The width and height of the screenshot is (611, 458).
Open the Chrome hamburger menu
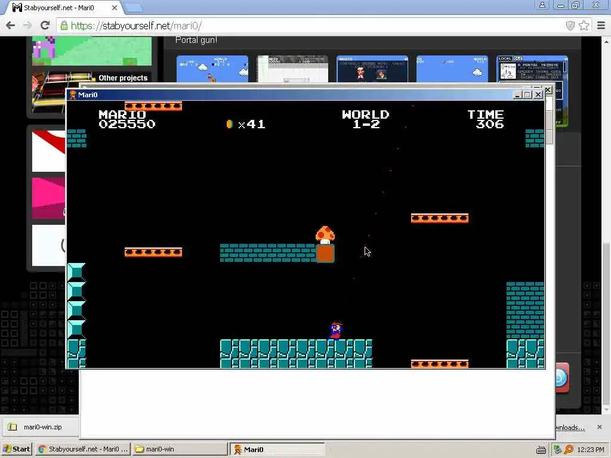pos(601,26)
